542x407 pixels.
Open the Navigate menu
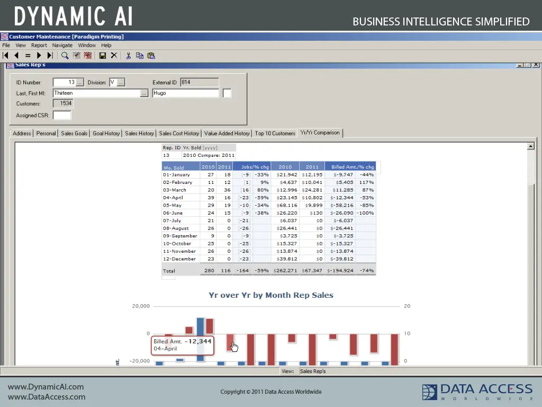[x=62, y=46]
